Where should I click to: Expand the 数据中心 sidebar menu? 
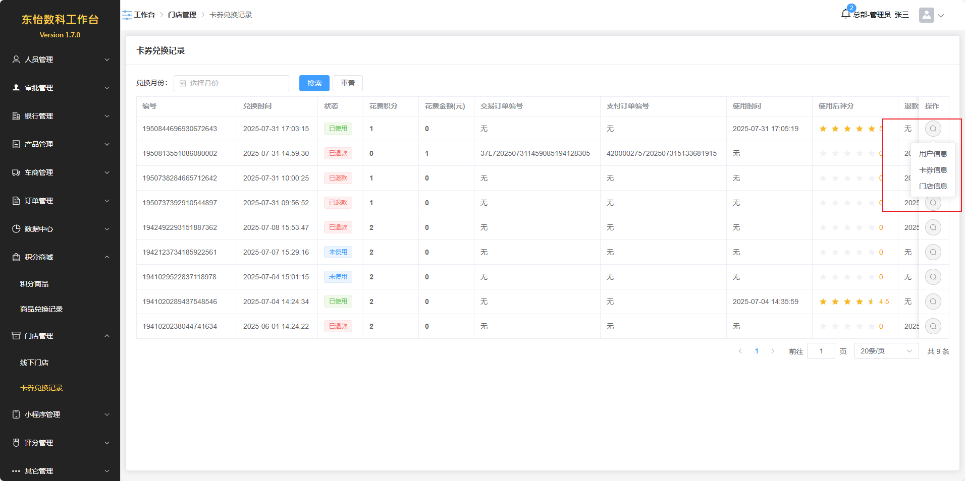point(60,229)
